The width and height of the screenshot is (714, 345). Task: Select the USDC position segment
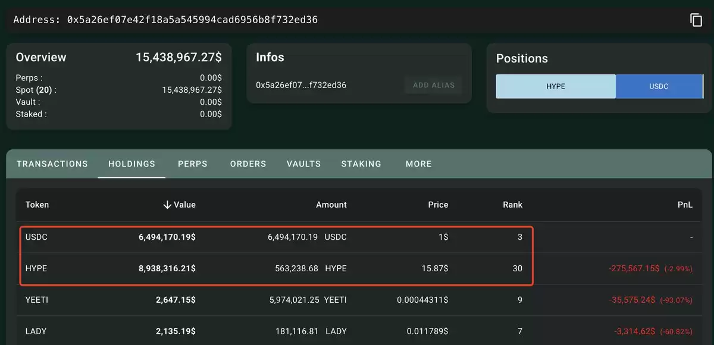[x=659, y=86]
